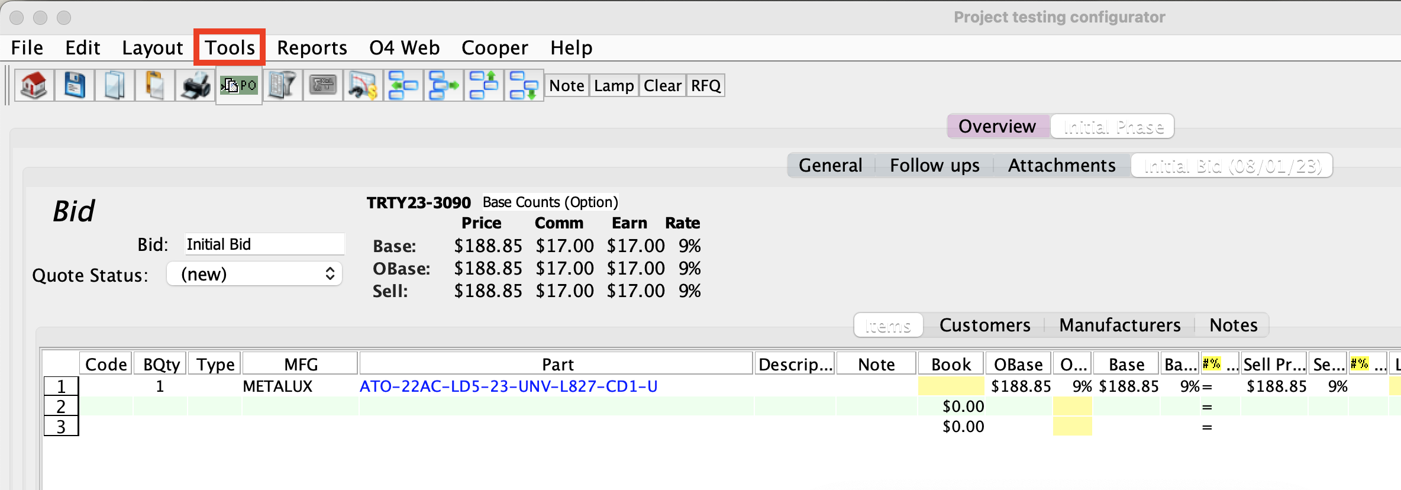Switch to the Overview tab
The image size is (1401, 490).
(998, 127)
